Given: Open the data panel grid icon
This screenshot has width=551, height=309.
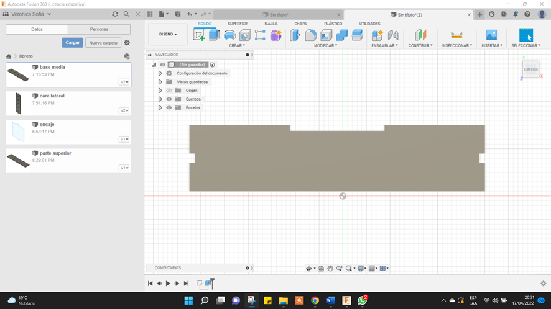Looking at the screenshot, I should pyautogui.click(x=150, y=14).
